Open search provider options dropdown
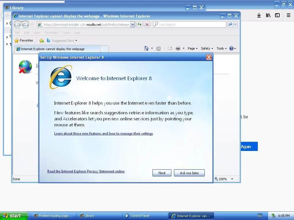The height and width of the screenshot is (220, 294). [235, 24]
